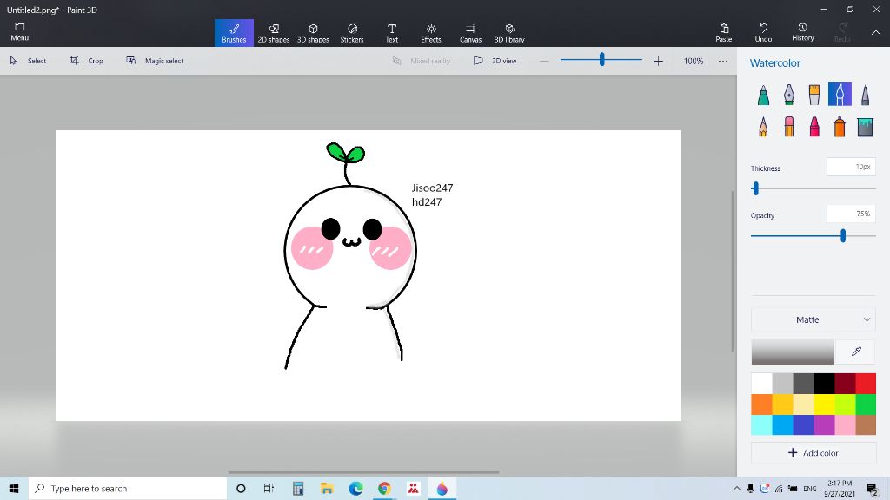
Task: Open the Brushes tab
Action: pos(234,33)
